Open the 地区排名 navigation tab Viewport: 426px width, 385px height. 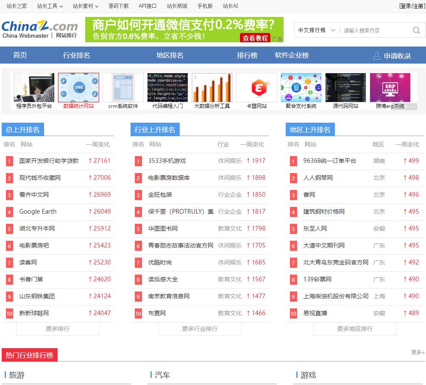click(x=170, y=55)
